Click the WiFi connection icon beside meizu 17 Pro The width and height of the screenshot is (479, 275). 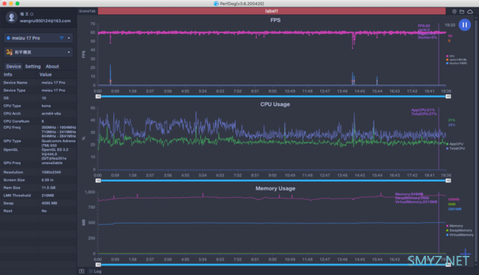click(61, 37)
